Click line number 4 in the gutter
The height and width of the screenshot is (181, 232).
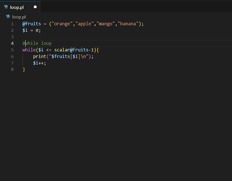click(12, 43)
